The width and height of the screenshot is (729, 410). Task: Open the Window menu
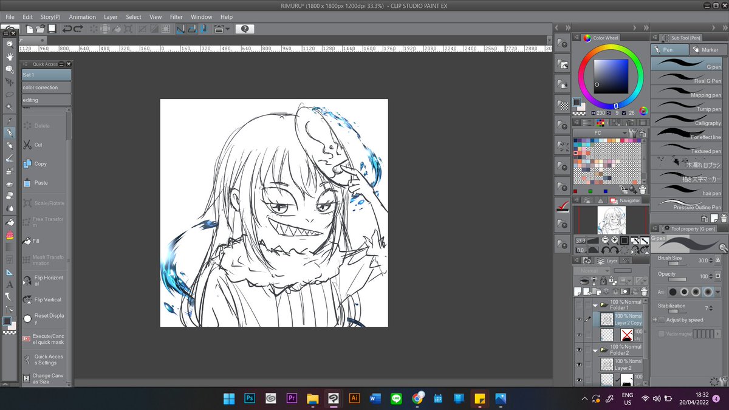coord(202,17)
